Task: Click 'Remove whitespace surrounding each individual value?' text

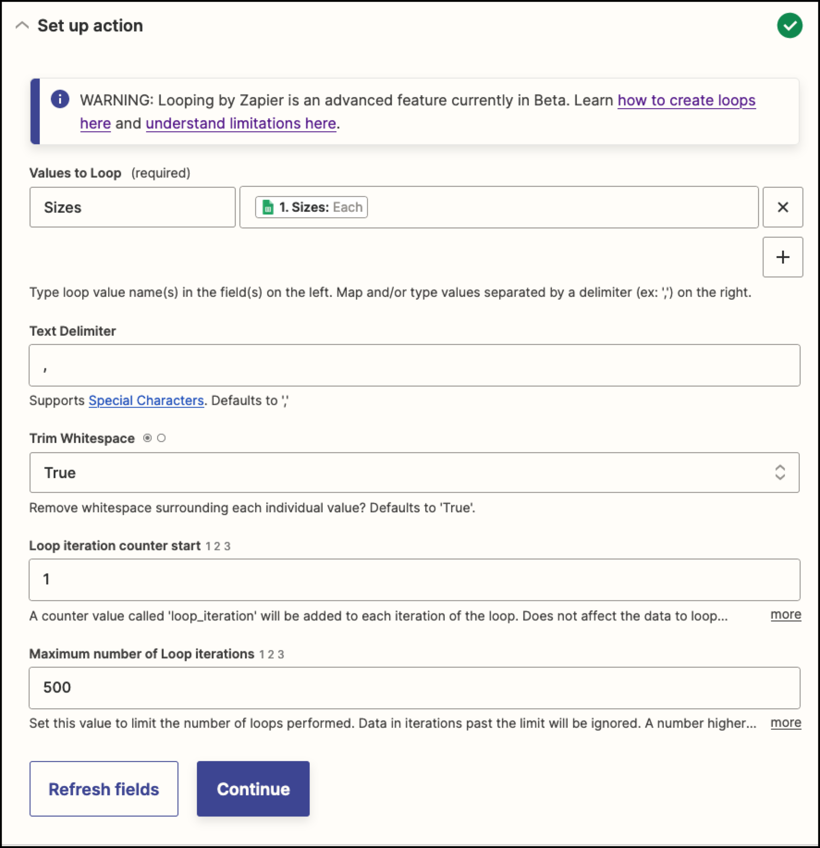Action: click(197, 508)
